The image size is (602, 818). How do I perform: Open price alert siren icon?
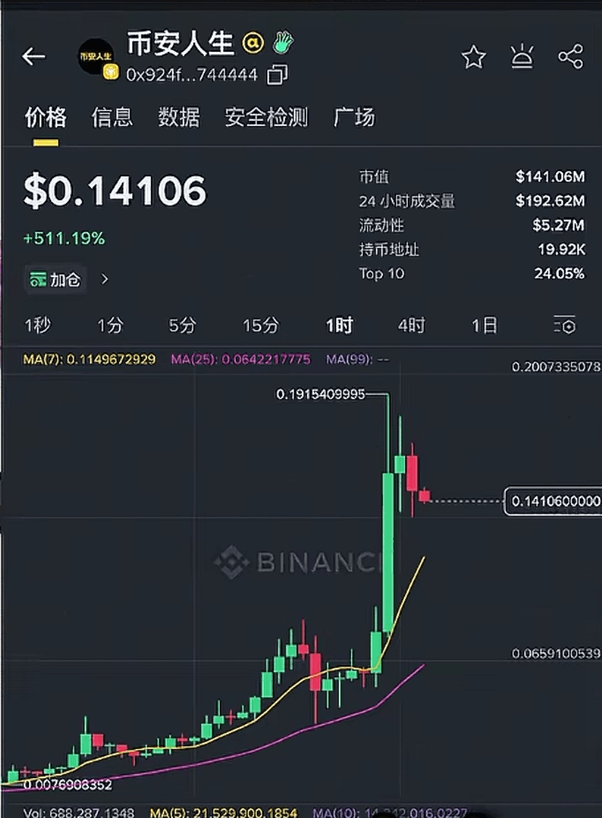coord(522,57)
